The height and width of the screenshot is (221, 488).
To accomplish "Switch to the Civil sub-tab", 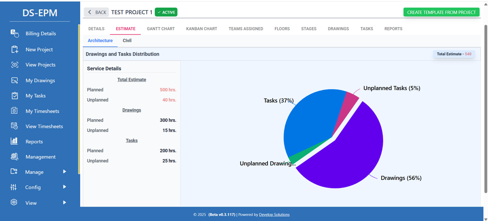I will (127, 41).
